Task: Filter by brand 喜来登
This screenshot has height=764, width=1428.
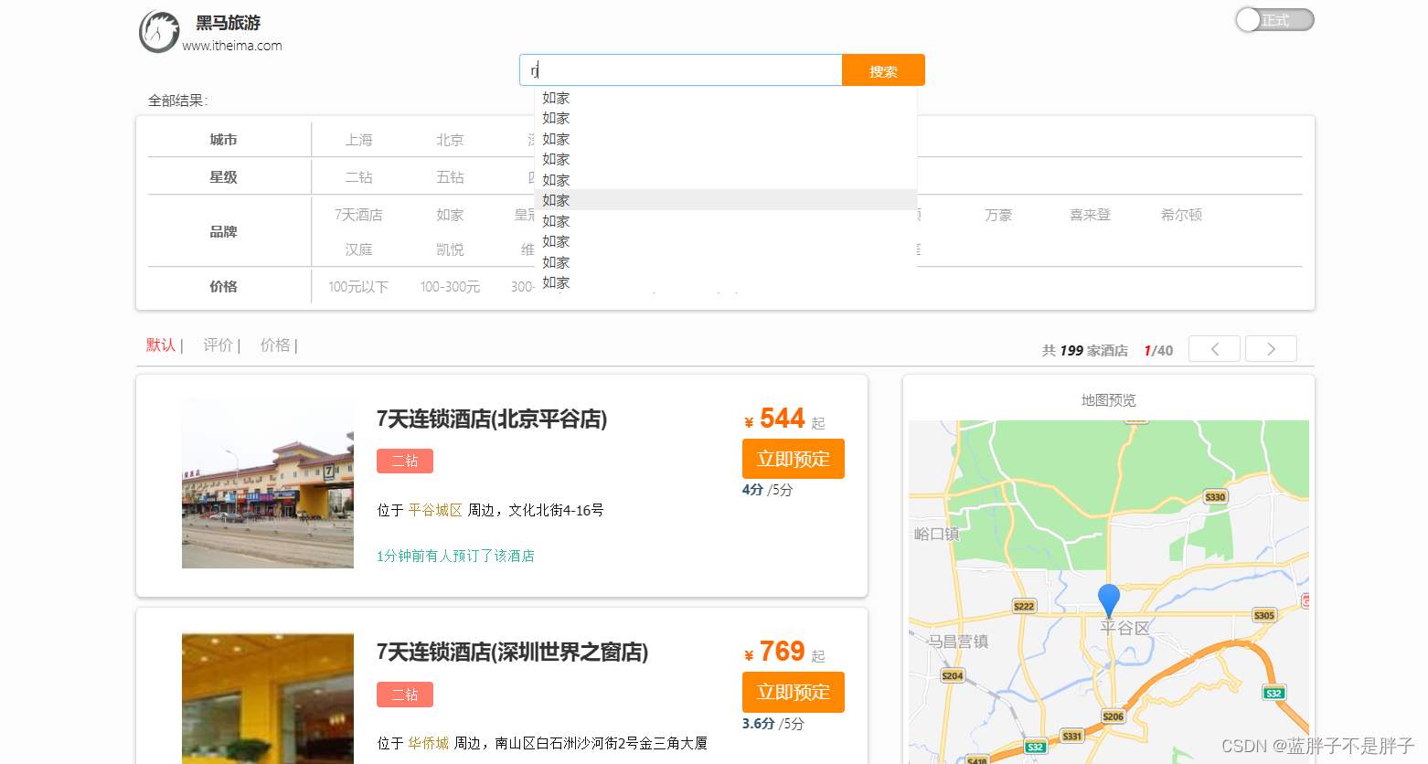Action: point(1090,215)
